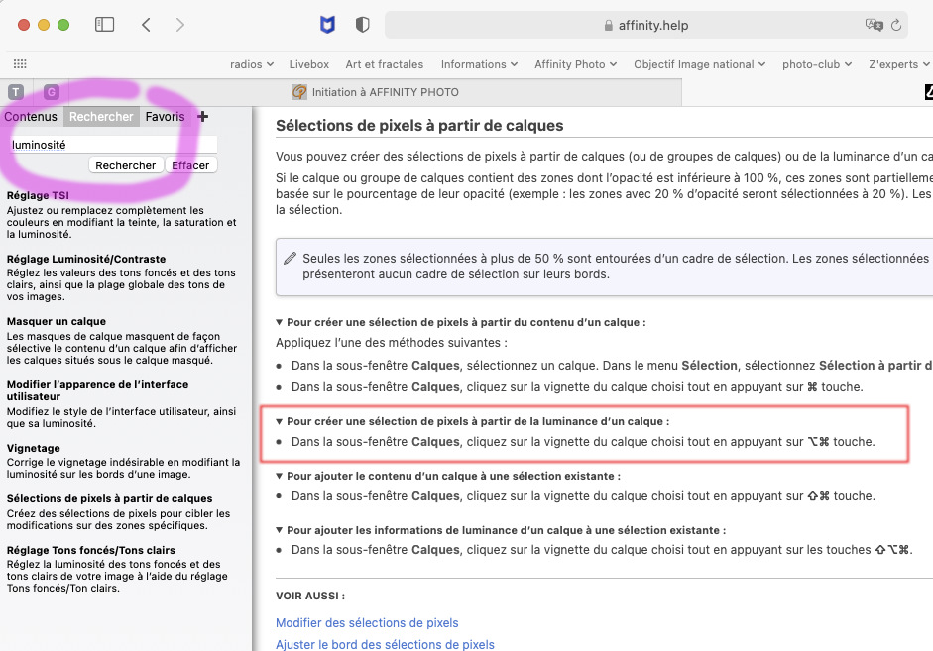Go forward with the right chevron
The width and height of the screenshot is (933, 651).
tap(180, 25)
